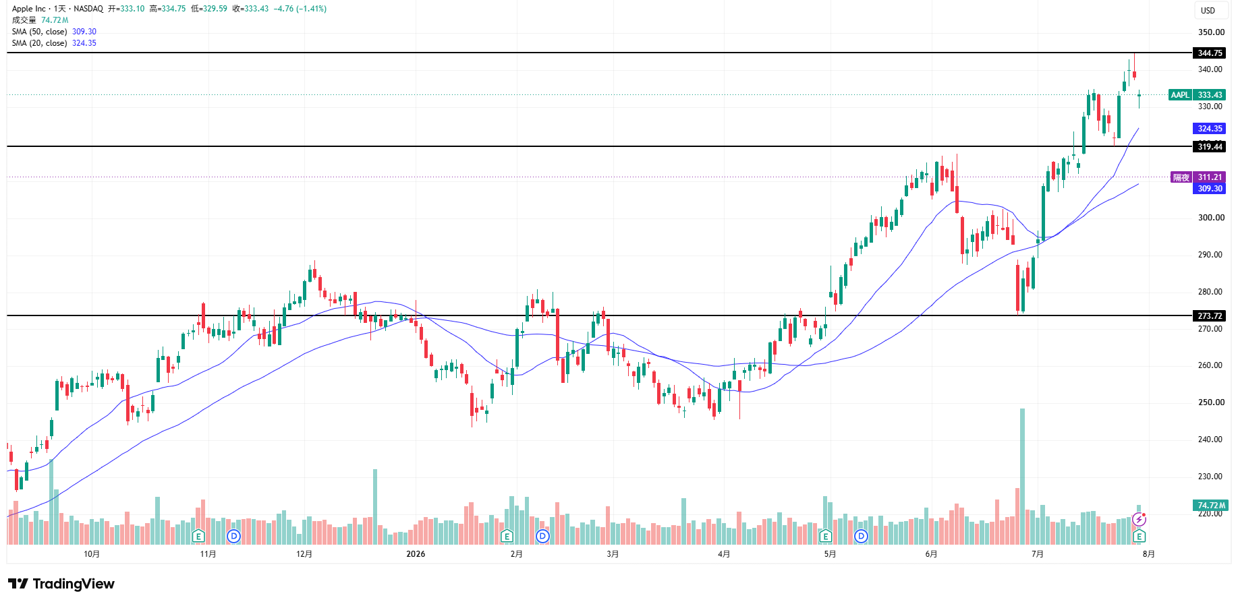This screenshot has height=604, width=1238.
Task: Click the blue 324.35 SMA price label
Action: (1210, 129)
